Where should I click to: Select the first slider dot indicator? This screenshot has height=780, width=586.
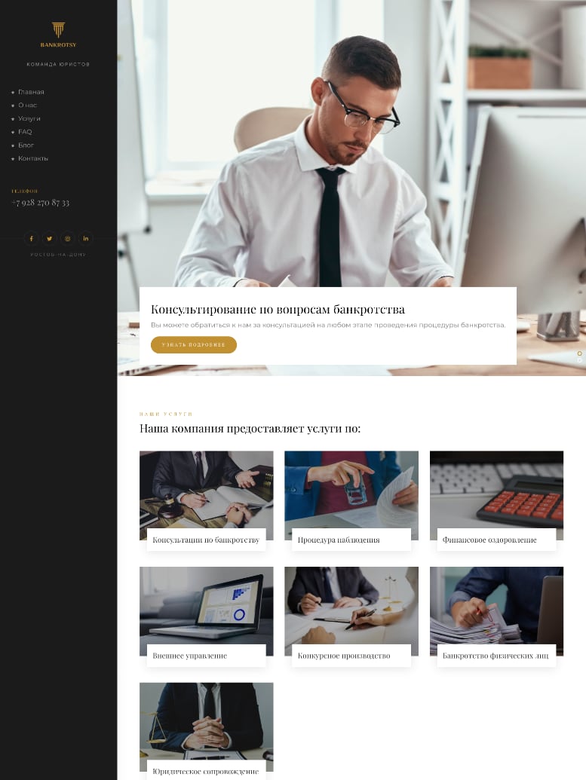tap(579, 353)
